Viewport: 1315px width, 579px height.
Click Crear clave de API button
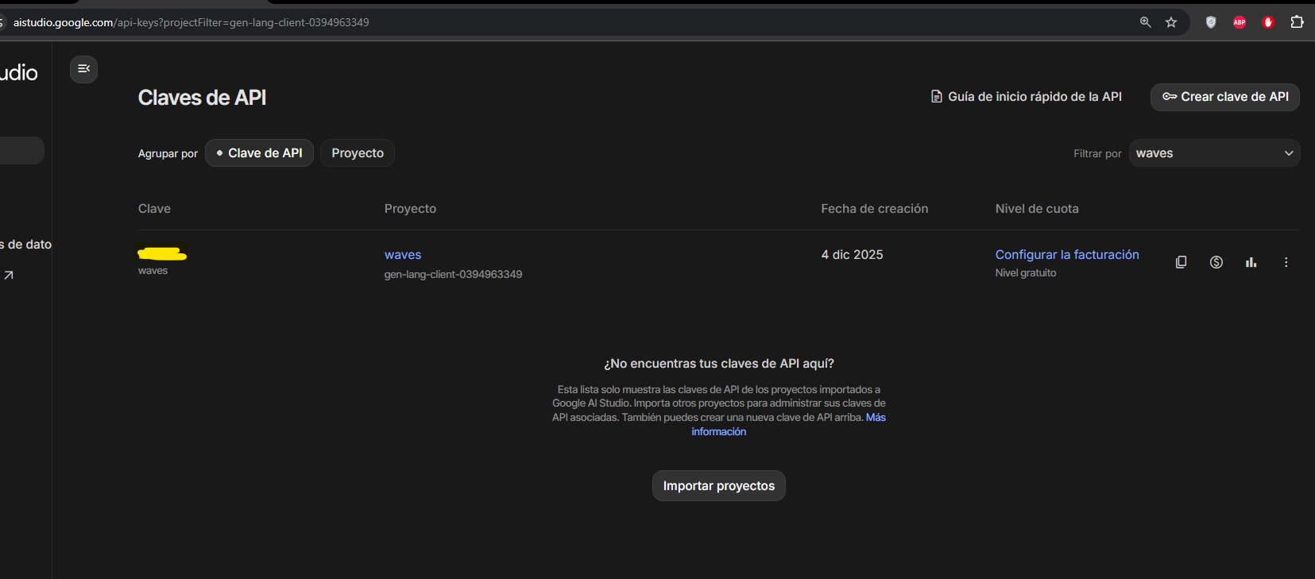click(1225, 97)
